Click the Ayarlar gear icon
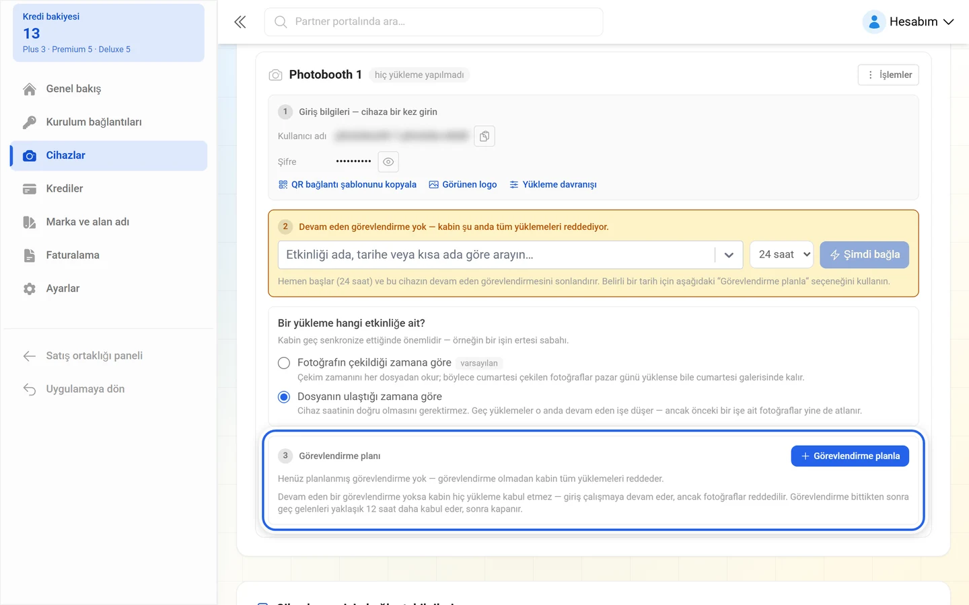Viewport: 969px width, 605px height. click(30, 289)
